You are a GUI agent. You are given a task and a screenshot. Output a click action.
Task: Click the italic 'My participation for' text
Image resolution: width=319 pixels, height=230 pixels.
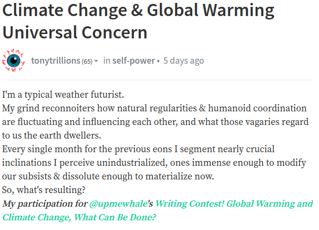(45, 204)
